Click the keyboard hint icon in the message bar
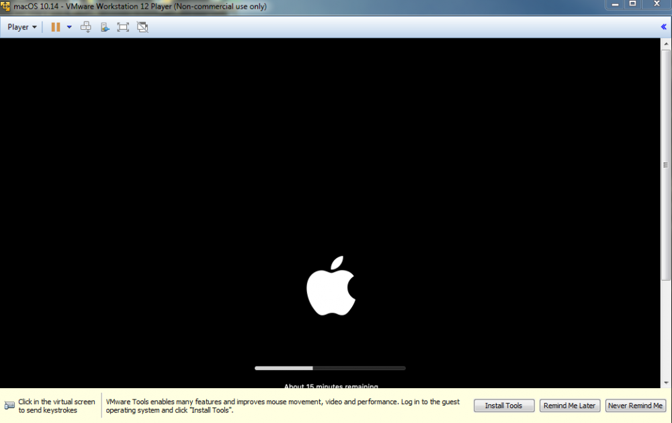This screenshot has height=423, width=672. coord(9,406)
